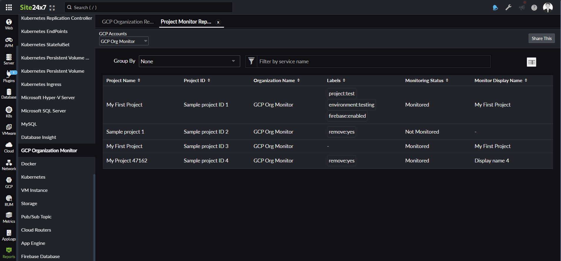Select the RUM icon in navigation
This screenshot has width=561, height=261.
[9, 200]
